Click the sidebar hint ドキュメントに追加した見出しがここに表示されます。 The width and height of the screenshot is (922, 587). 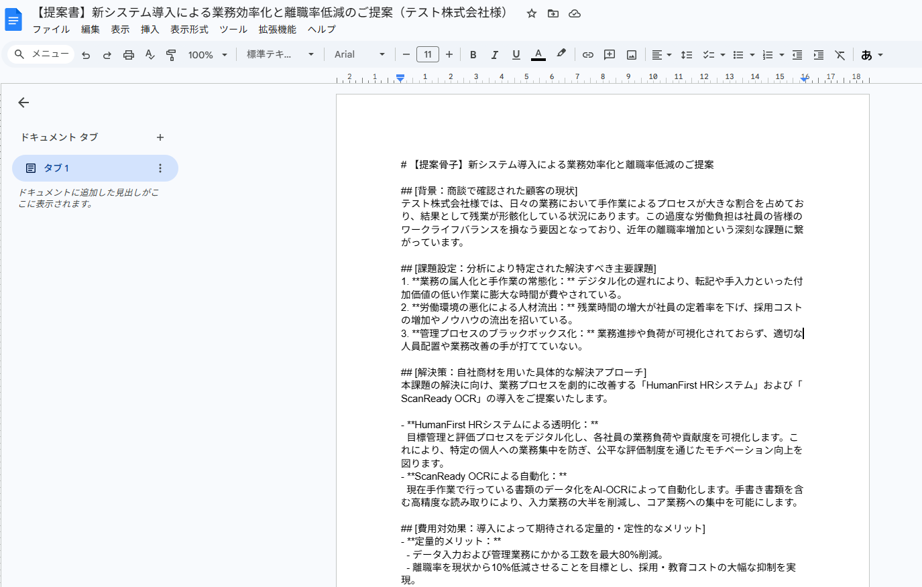pyautogui.click(x=89, y=198)
